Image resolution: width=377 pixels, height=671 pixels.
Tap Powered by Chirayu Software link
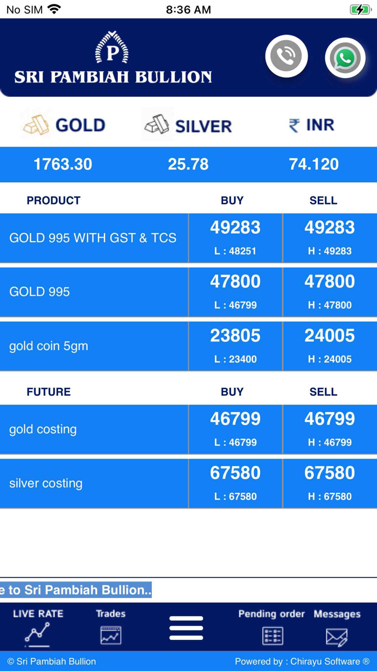tap(302, 661)
